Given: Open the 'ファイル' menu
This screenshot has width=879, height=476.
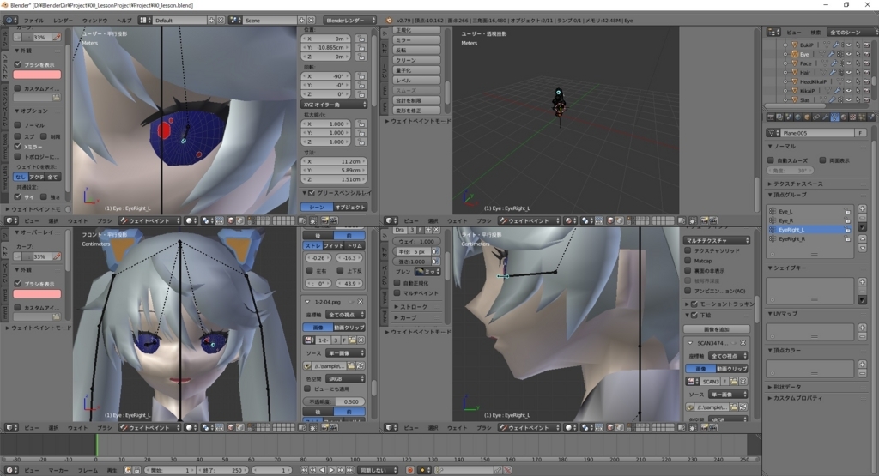Looking at the screenshot, I should click(33, 21).
